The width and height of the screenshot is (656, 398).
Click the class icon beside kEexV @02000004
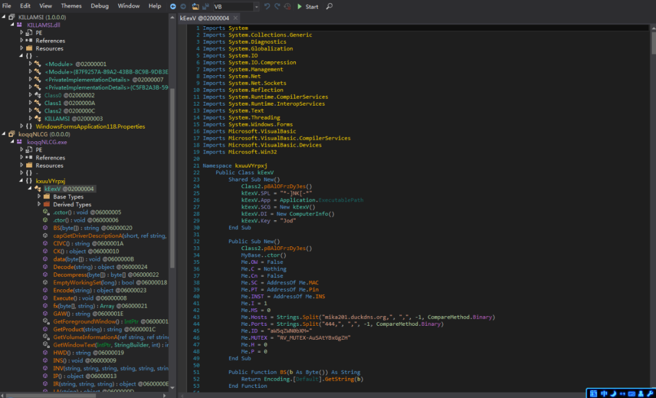(38, 189)
